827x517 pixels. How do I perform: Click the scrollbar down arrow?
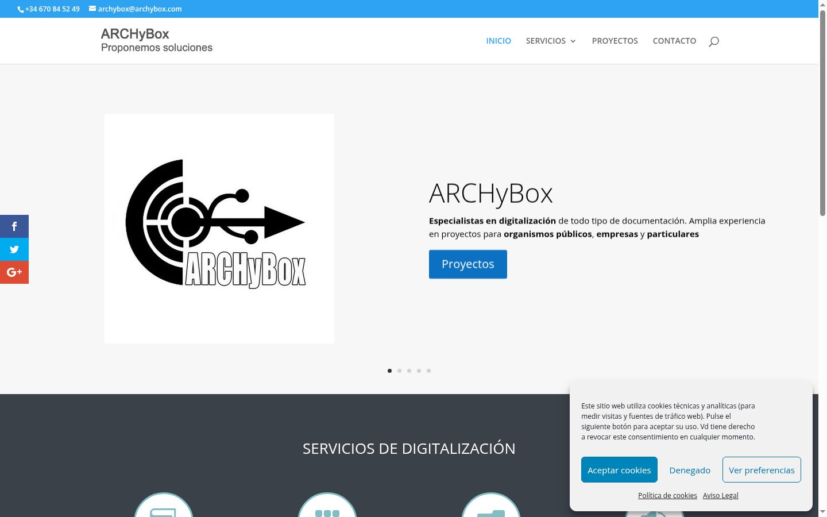pos(822,512)
